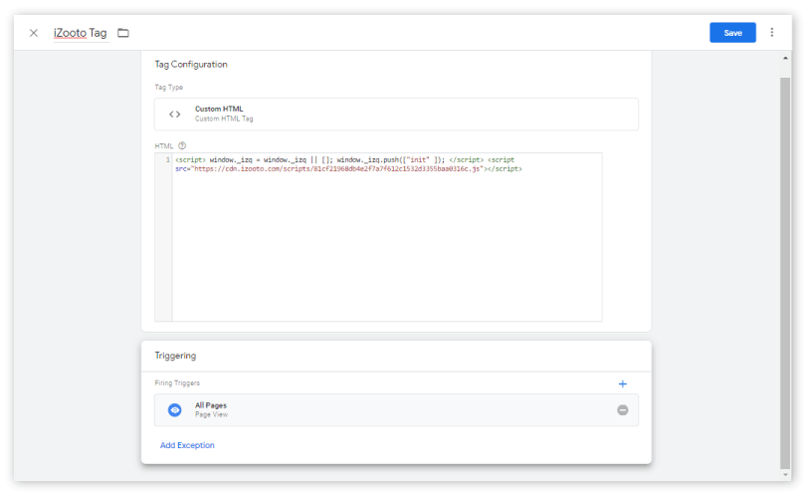Click the folder icon next to tag name
This screenshot has width=808, height=499.
tap(123, 33)
